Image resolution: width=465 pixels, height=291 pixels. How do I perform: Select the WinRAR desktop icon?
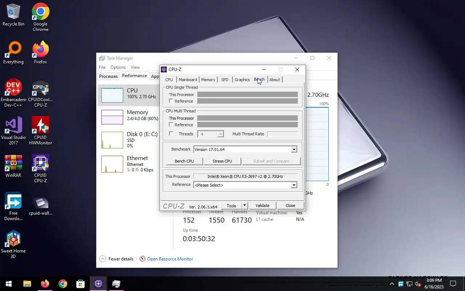(13, 166)
